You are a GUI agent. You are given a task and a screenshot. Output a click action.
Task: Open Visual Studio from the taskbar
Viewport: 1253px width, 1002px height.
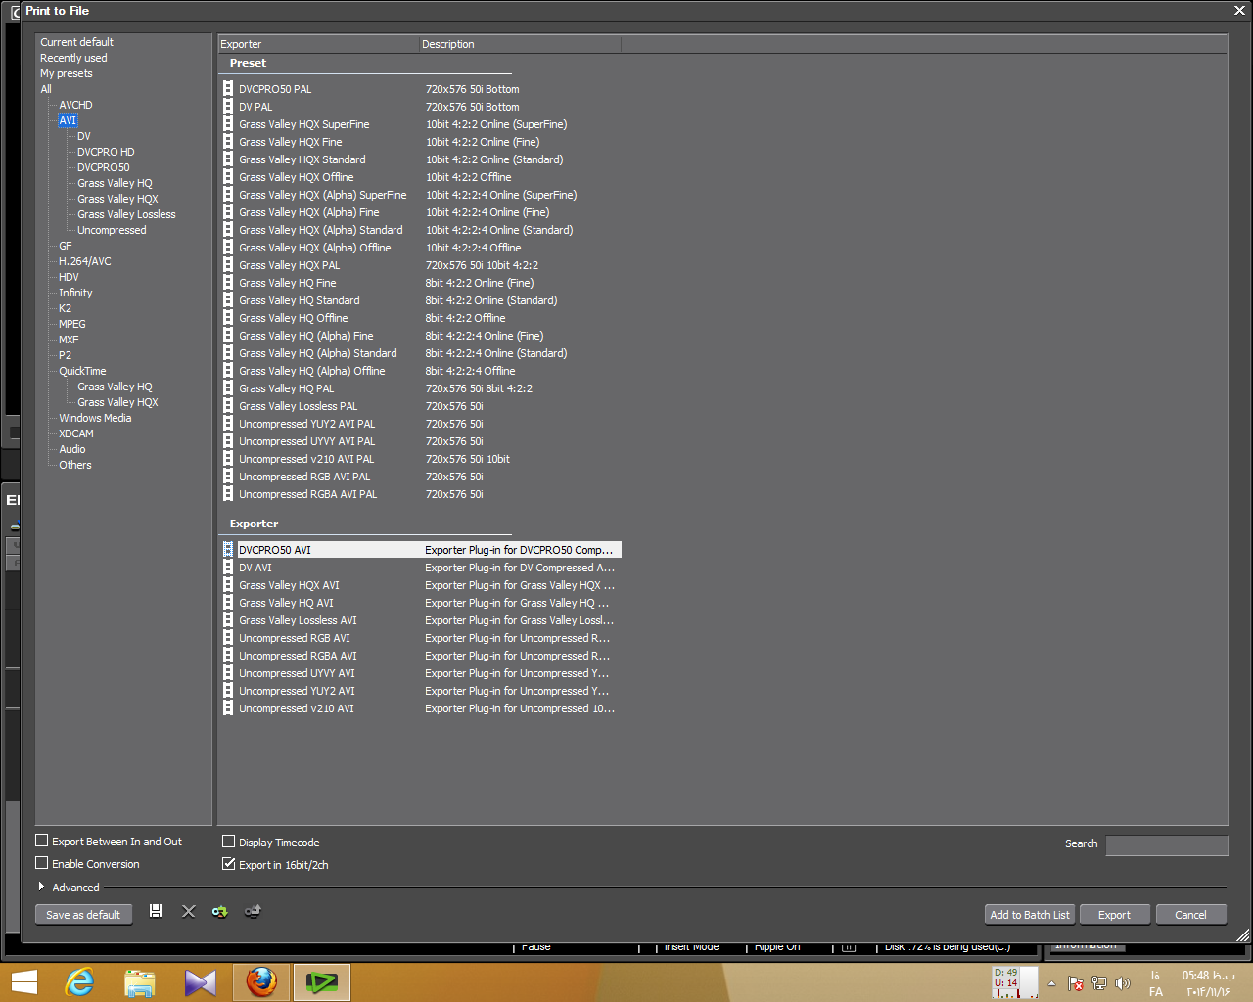pyautogui.click(x=201, y=981)
